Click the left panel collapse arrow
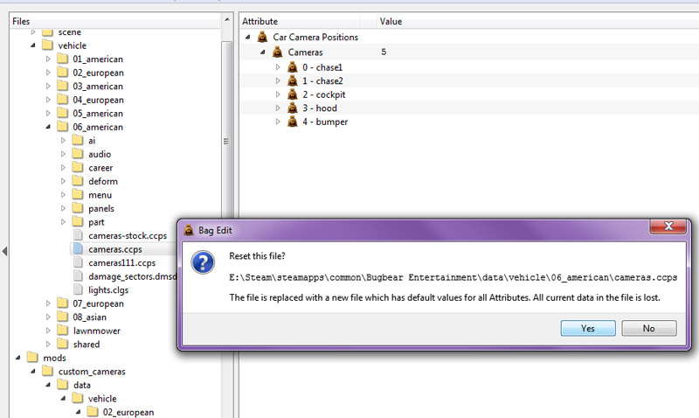Screen dimensions: 699x418 [4, 251]
